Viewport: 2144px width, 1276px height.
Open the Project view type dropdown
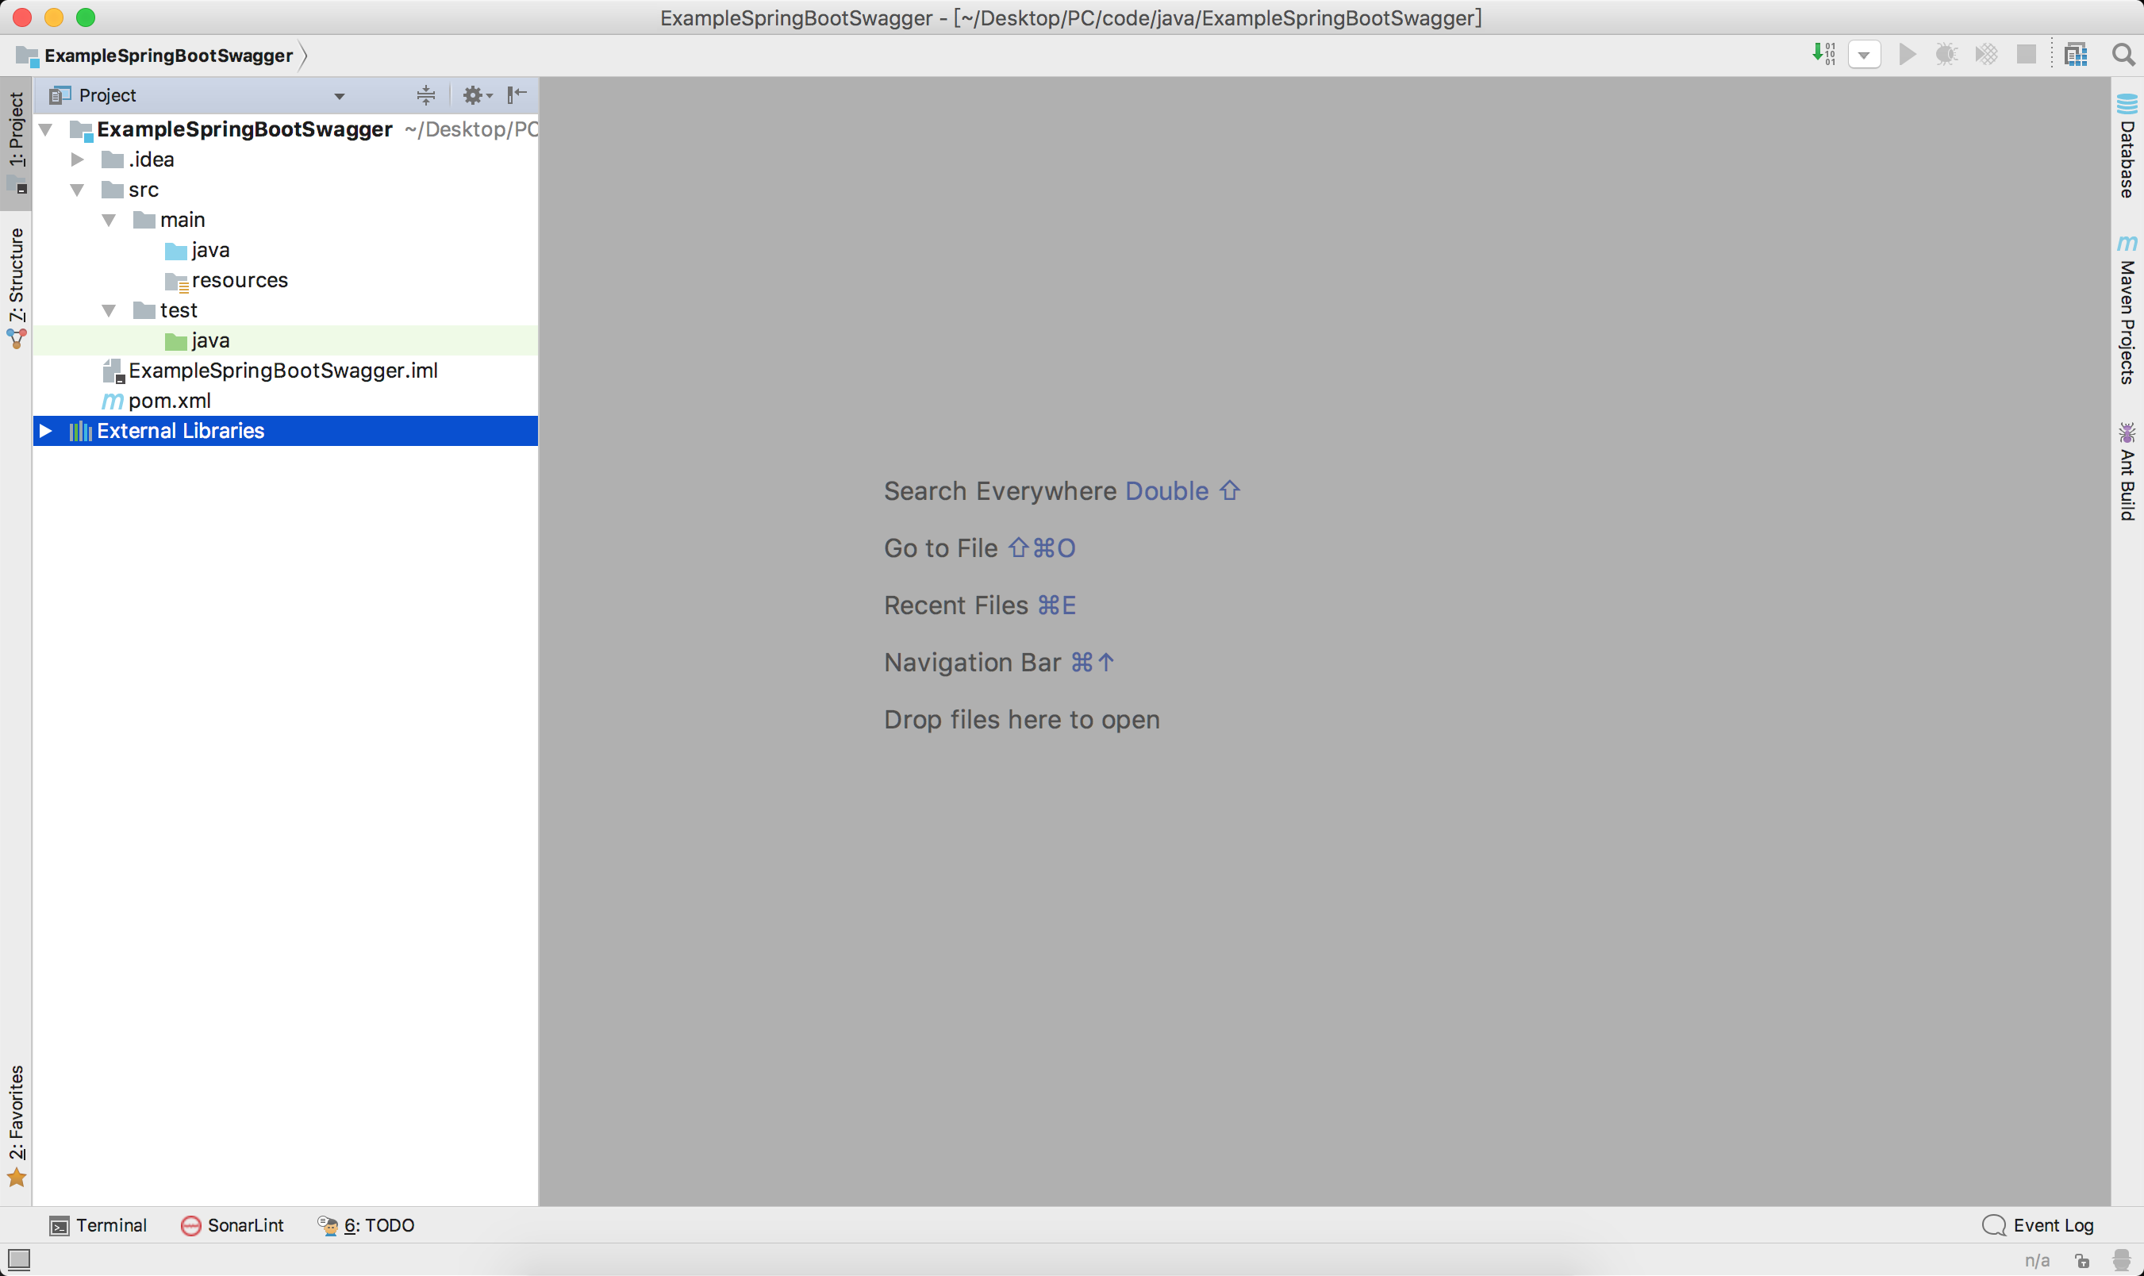point(340,95)
